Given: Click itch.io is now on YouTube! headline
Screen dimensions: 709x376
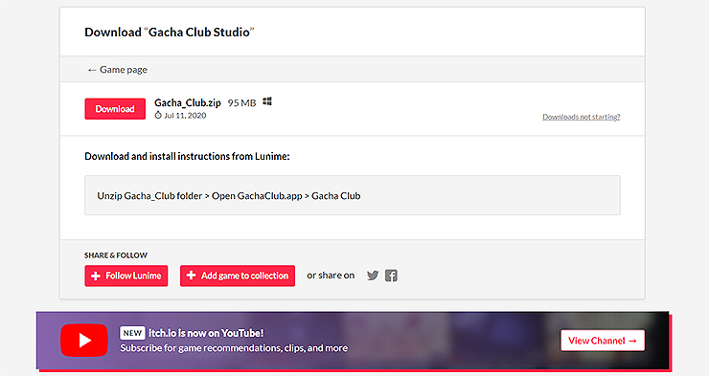Looking at the screenshot, I should click(206, 333).
